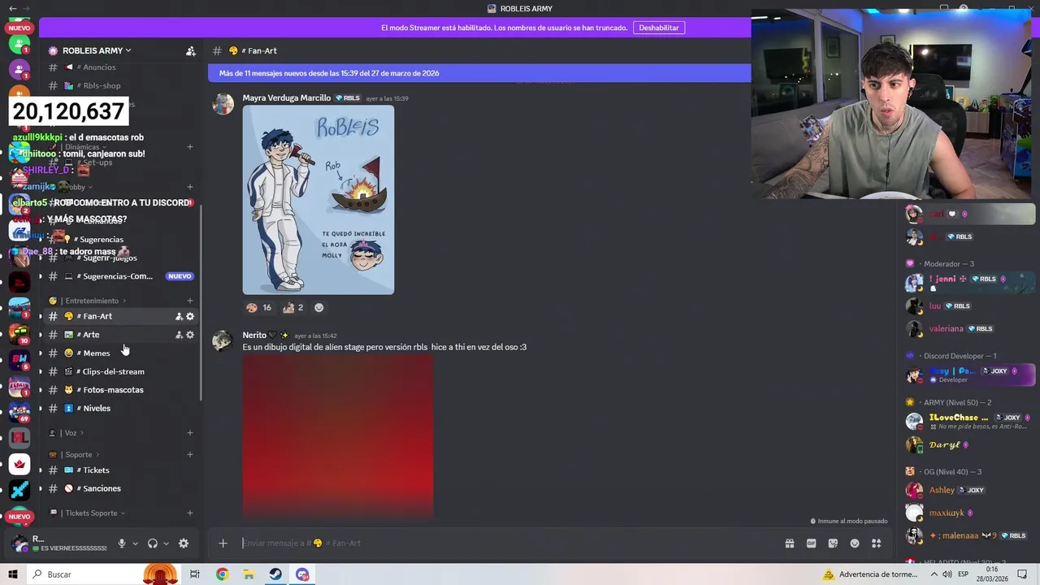Open Task View in the taskbar

pyautogui.click(x=195, y=574)
